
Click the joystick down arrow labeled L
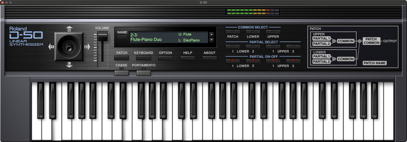point(69,65)
